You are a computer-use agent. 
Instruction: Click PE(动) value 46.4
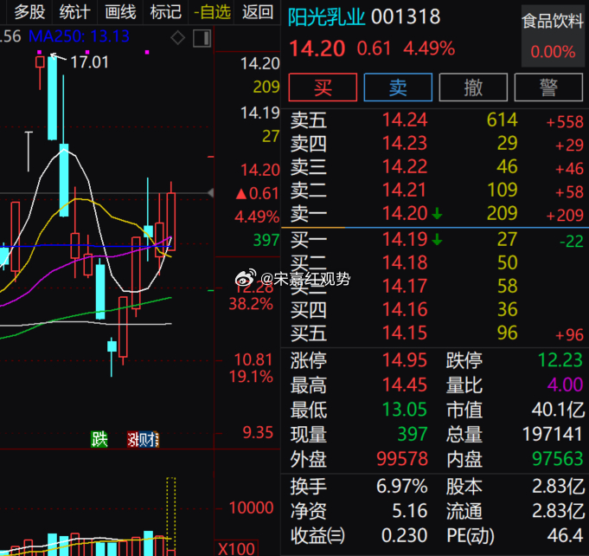click(x=565, y=536)
